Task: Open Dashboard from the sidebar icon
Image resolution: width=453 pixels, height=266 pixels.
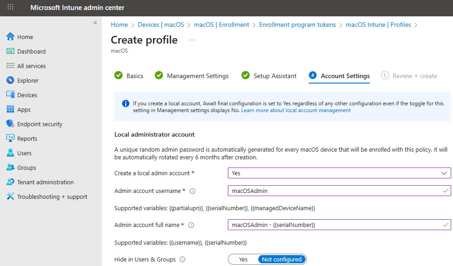Action: [x=10, y=51]
